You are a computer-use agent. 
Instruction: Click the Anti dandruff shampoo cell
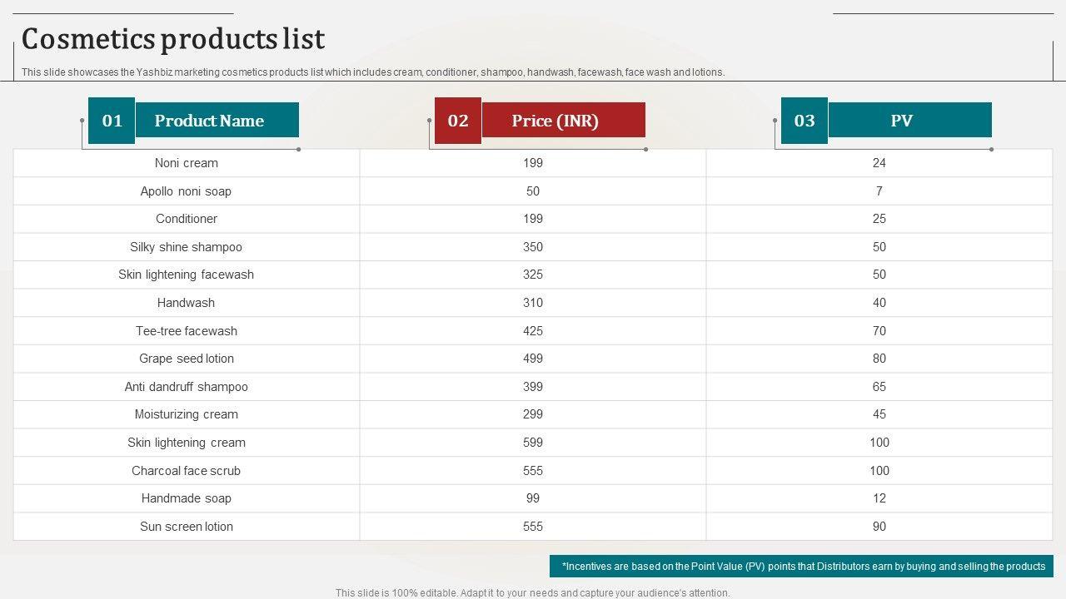[x=187, y=387]
